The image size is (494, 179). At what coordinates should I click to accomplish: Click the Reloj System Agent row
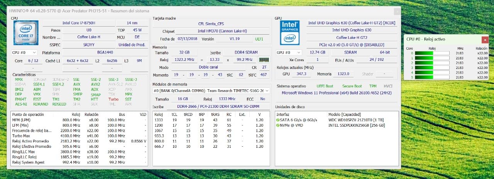coord(79,162)
